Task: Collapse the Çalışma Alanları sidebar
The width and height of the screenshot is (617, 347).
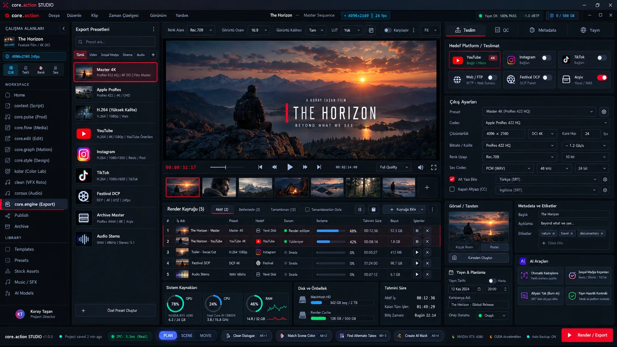Action: click(x=63, y=28)
